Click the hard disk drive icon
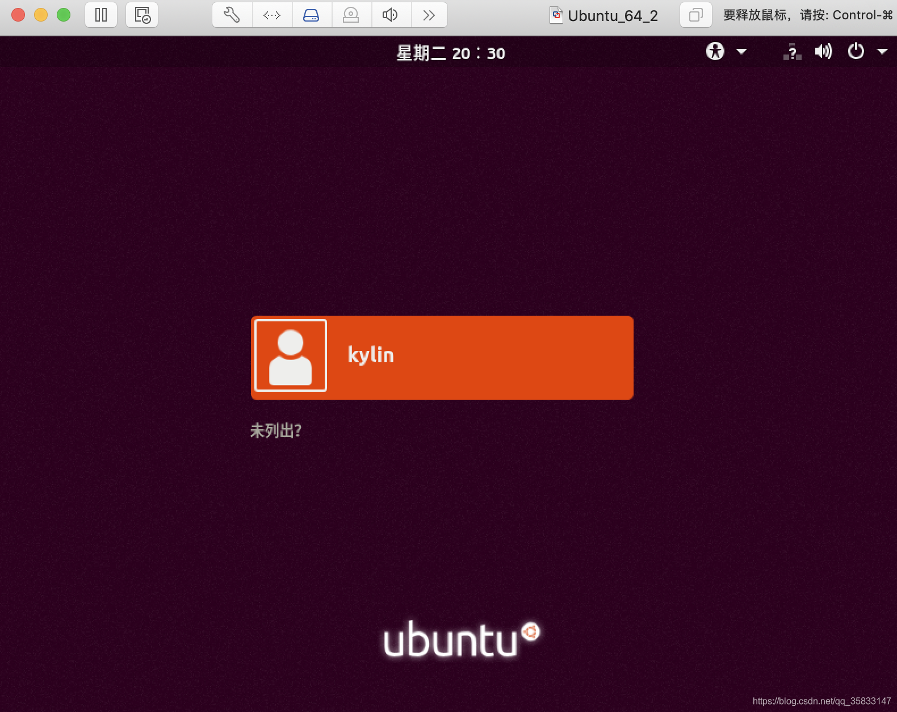The height and width of the screenshot is (712, 897). 312,15
